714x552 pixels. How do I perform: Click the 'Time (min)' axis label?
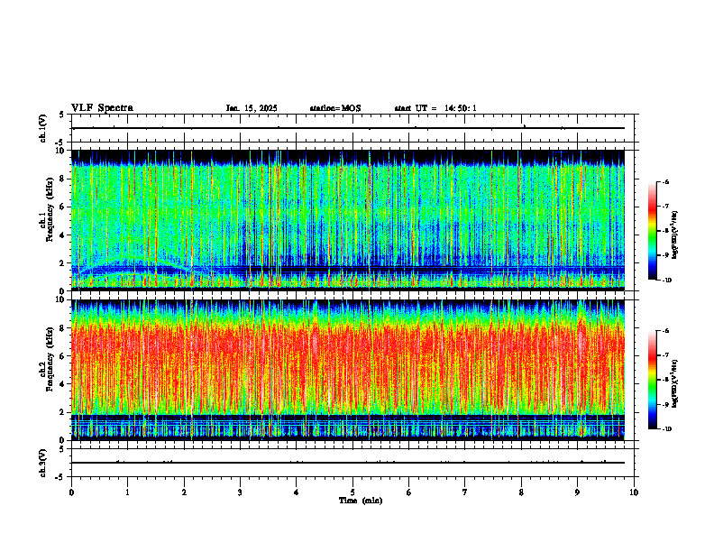coord(361,501)
